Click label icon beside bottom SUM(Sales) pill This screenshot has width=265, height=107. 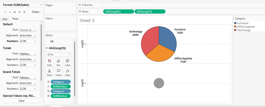pyautogui.click(x=48, y=96)
